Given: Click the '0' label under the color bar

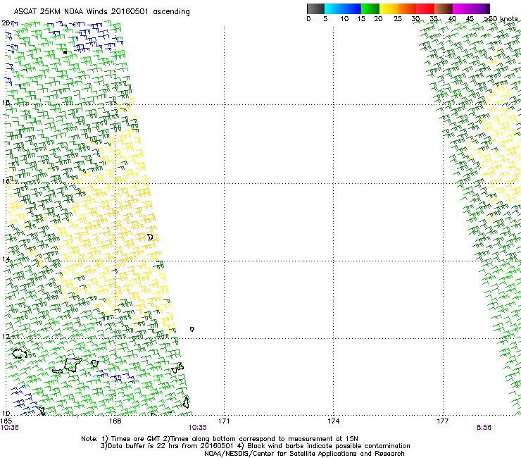Looking at the screenshot, I should pos(308,19).
